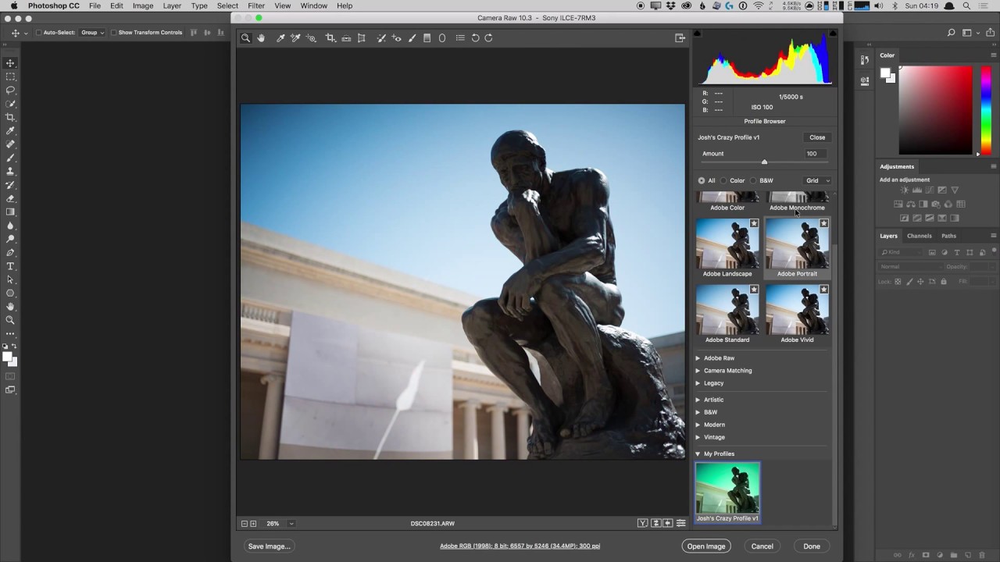Select Photoshop Pen tool
This screenshot has height=562, width=1000.
tap(10, 253)
